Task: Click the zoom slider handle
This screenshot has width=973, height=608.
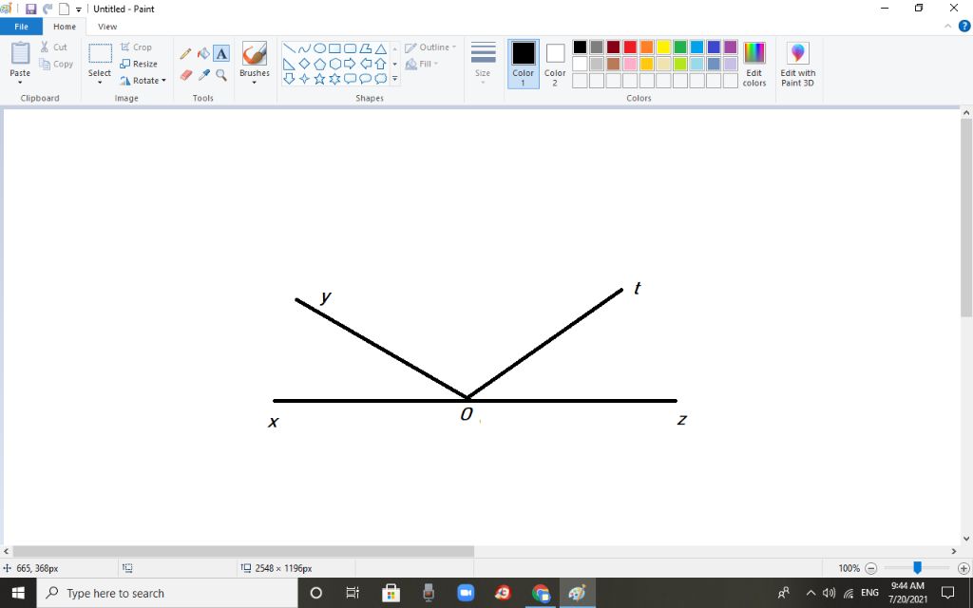Action: 917,568
